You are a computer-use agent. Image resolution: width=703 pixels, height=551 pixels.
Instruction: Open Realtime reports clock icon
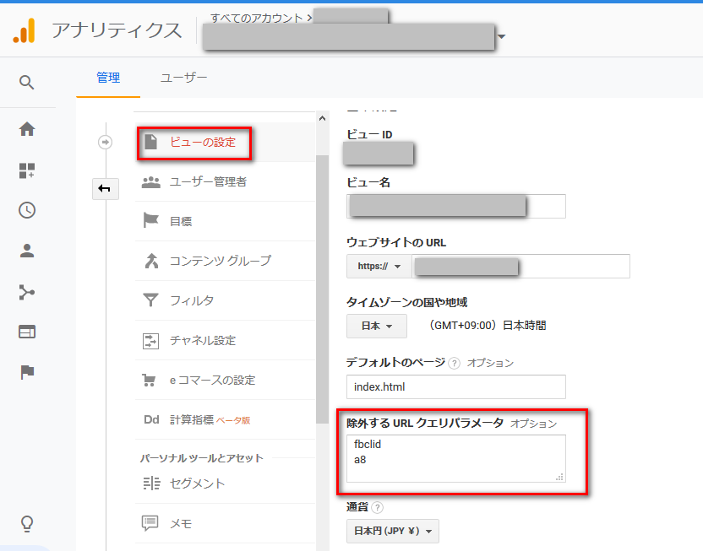(x=27, y=210)
